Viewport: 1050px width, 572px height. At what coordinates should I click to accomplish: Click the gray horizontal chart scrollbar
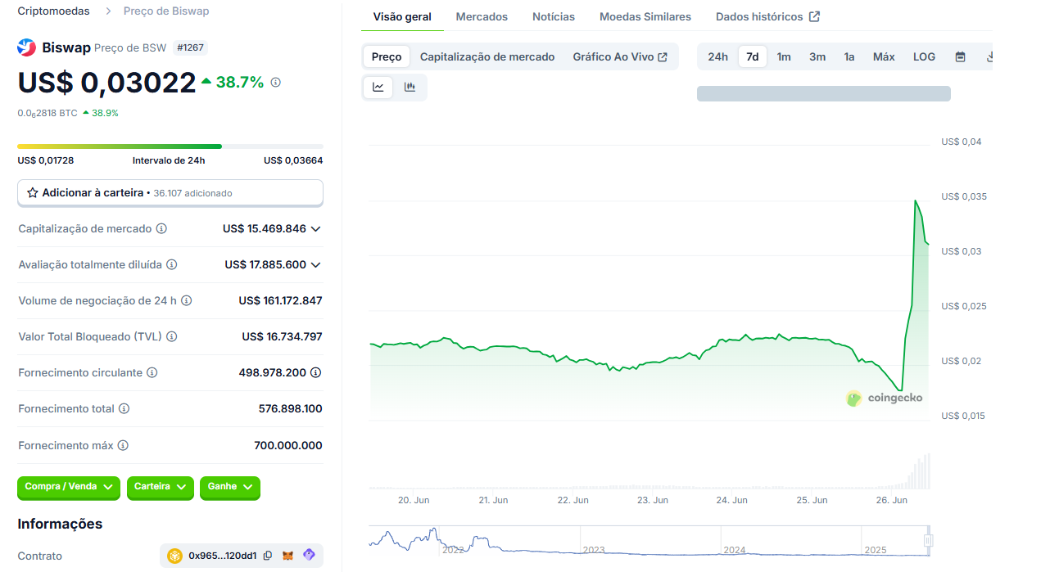[824, 93]
